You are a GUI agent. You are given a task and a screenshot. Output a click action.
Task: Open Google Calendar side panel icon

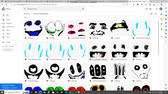click(161, 14)
